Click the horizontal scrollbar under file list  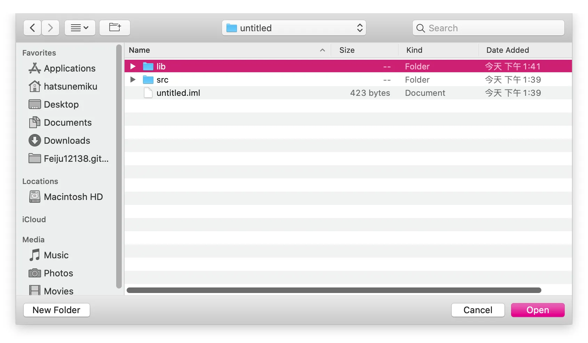[x=334, y=290]
